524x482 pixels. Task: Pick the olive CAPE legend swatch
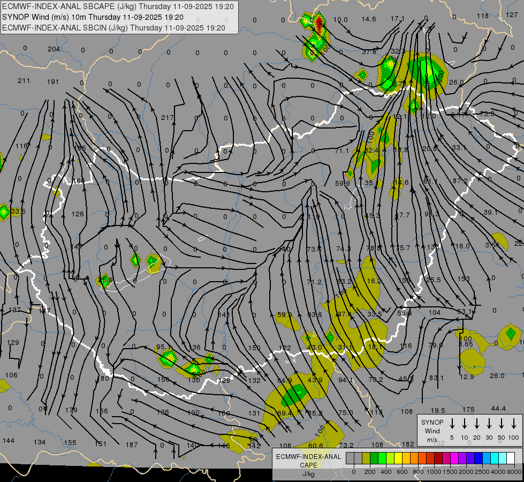[366, 458]
